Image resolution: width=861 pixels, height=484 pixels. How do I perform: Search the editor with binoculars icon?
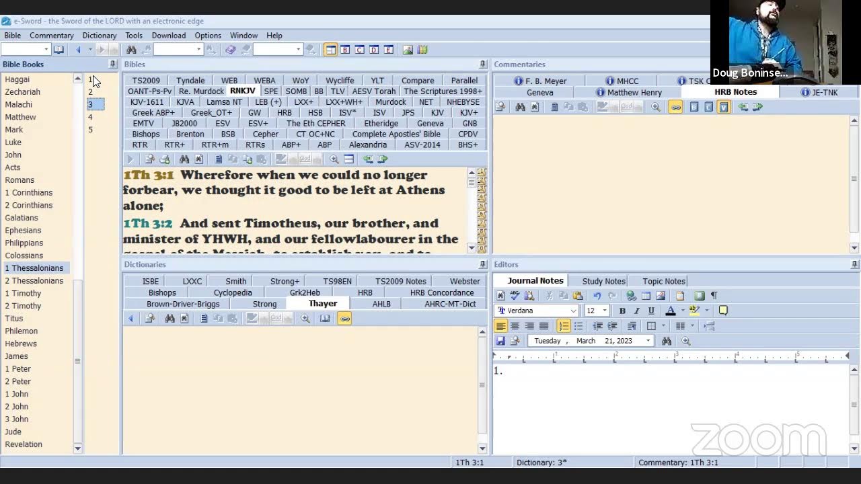point(667,341)
